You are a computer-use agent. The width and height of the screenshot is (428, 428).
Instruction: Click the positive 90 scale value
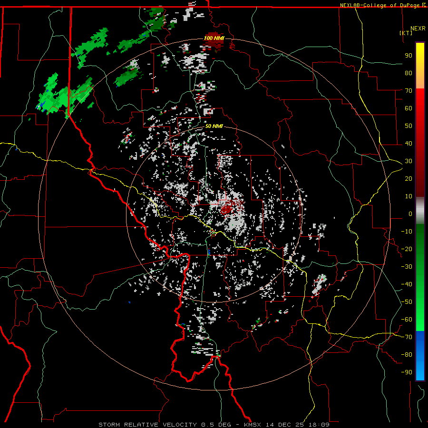(x=409, y=56)
